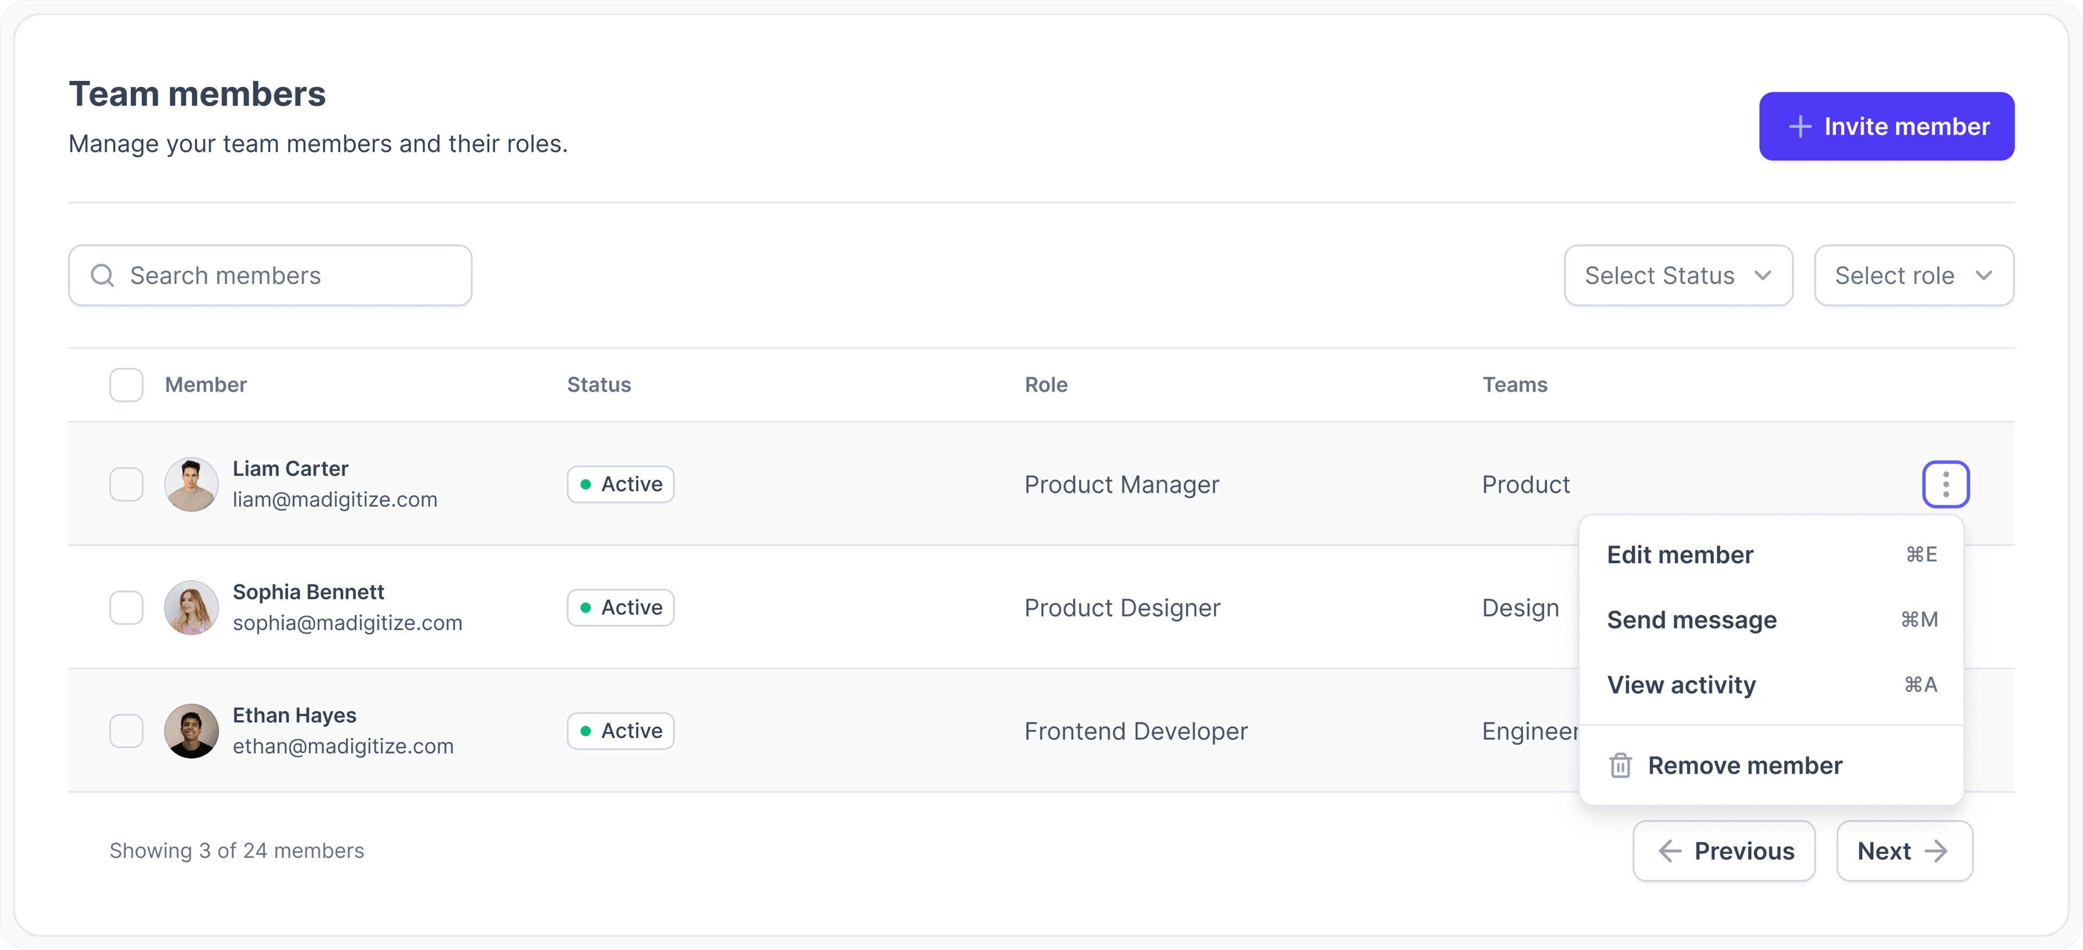
Task: Click the Liam Carter name
Action: pyautogui.click(x=290, y=469)
